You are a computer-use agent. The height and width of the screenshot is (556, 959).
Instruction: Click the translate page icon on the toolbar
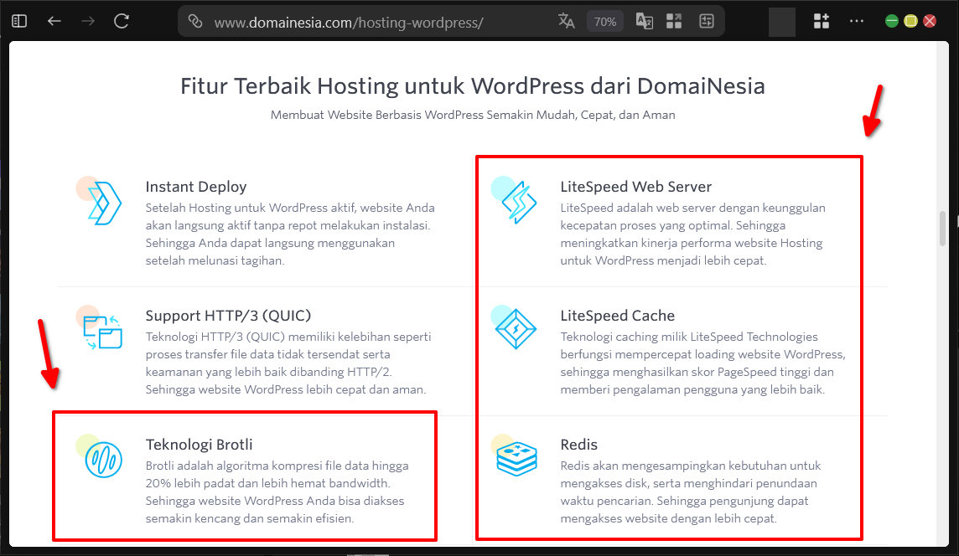pos(566,21)
